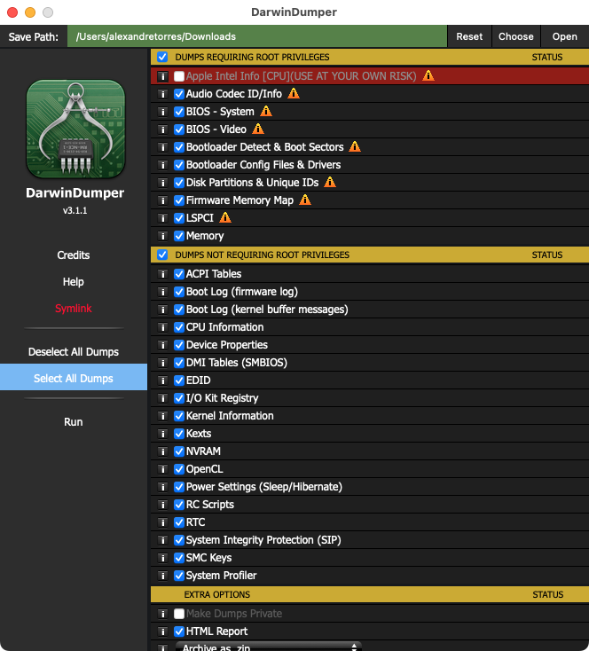
Task: Show info for Disk Partitions & Unique IDs
Action: pos(163,183)
